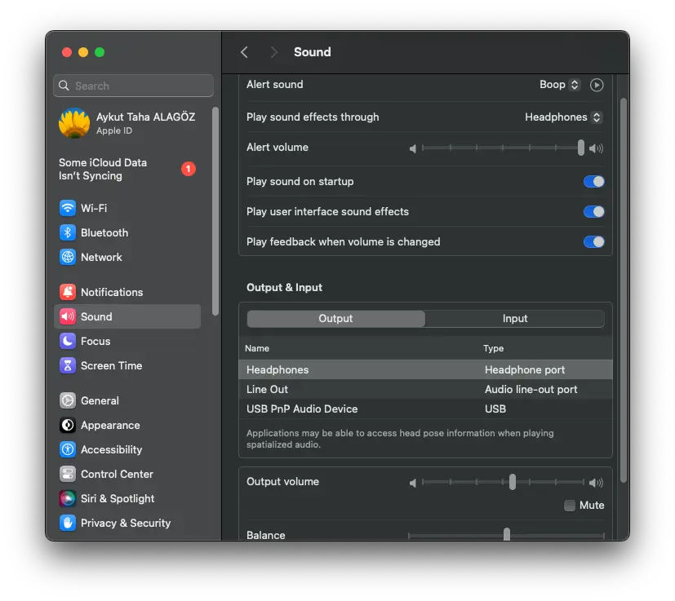Click the sunflower Apple ID avatar
Image resolution: width=675 pixels, height=601 pixels.
74,123
